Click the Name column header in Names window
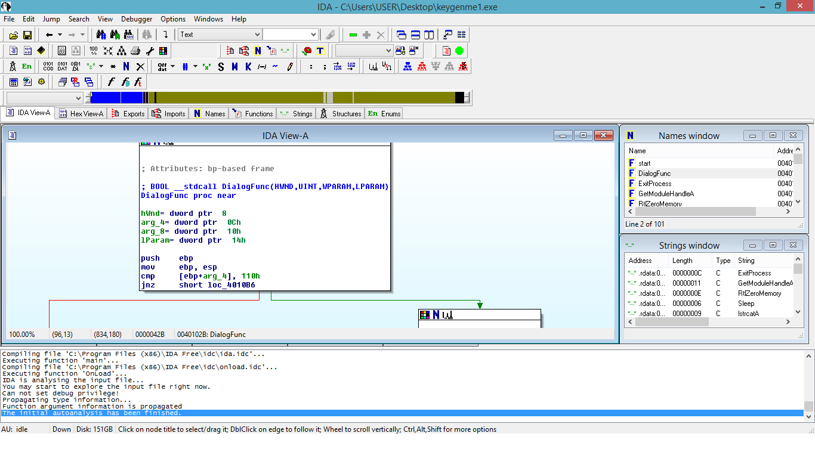Image resolution: width=815 pixels, height=458 pixels. 699,151
